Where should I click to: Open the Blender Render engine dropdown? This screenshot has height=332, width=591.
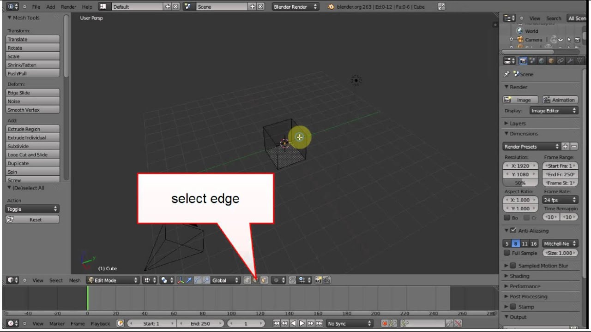[295, 6]
